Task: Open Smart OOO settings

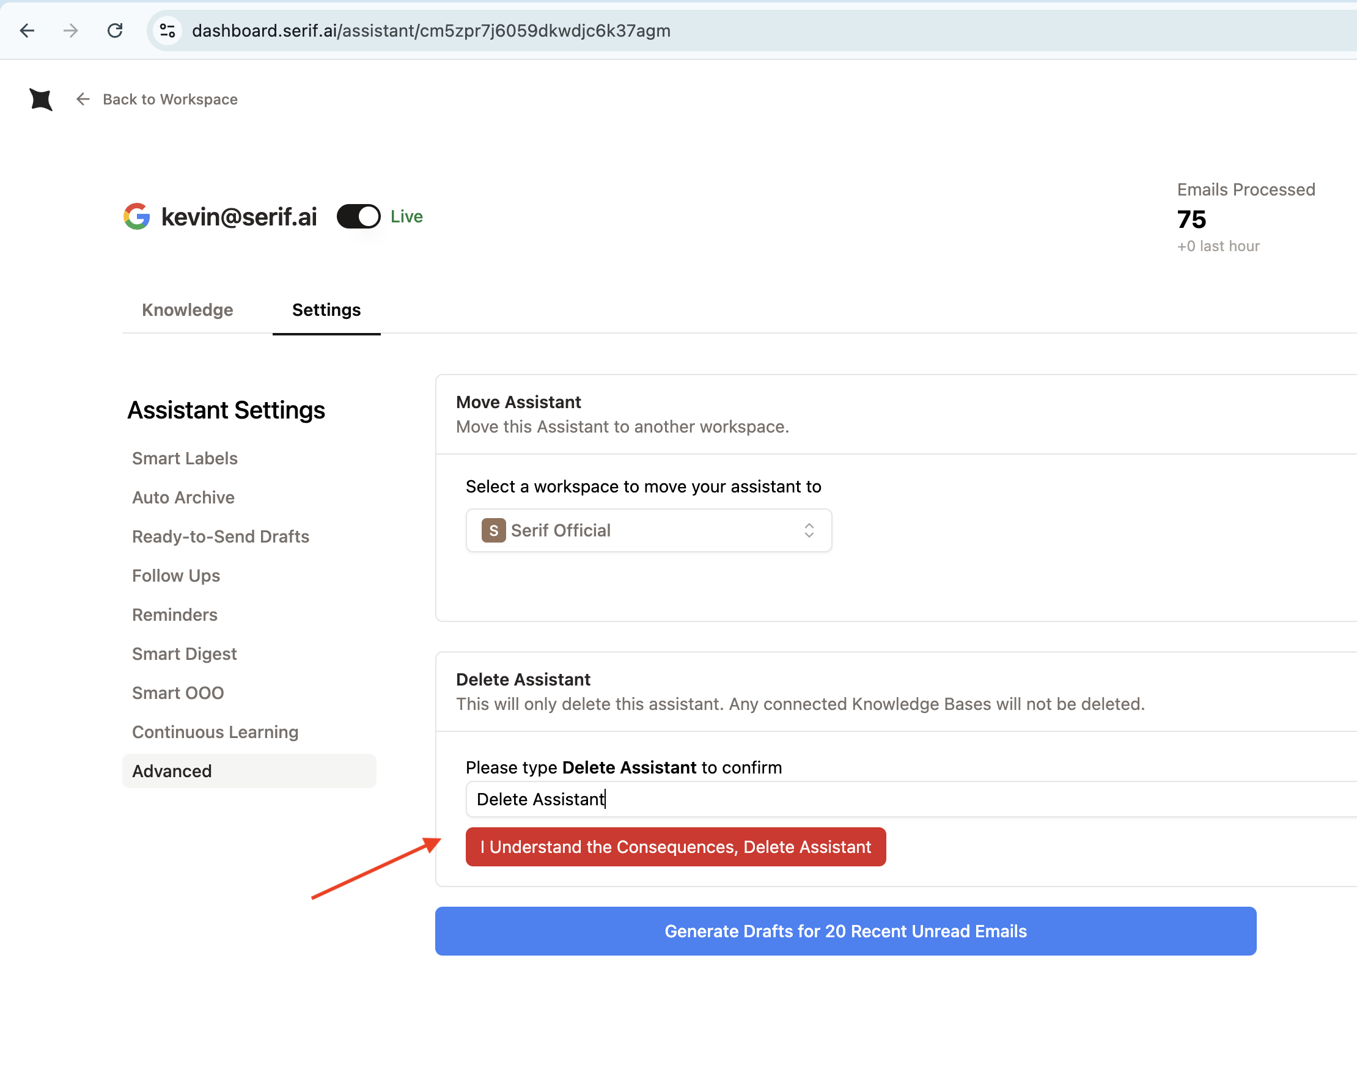Action: pyautogui.click(x=178, y=692)
